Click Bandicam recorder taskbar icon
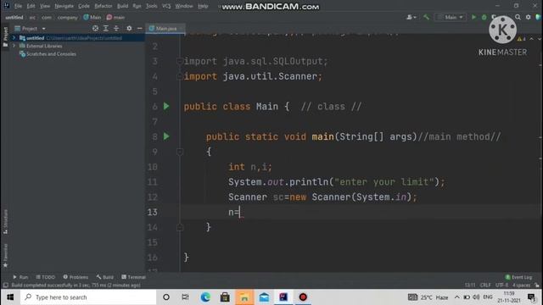The width and height of the screenshot is (543, 305). pos(303,297)
